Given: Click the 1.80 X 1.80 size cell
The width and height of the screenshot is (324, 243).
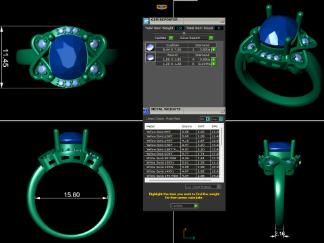Looking at the screenshot, I should [x=172, y=59].
